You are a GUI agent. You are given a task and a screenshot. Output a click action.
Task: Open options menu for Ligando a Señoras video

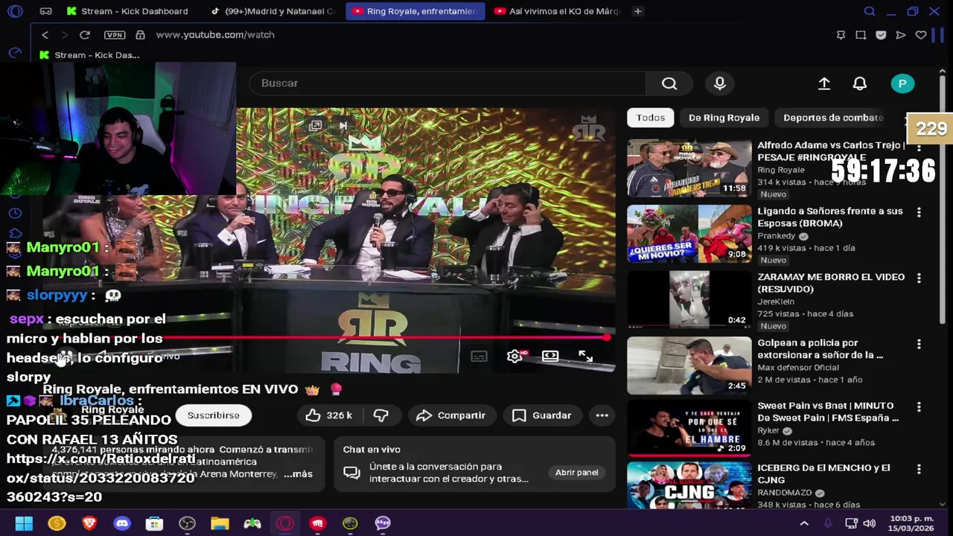pos(919,213)
